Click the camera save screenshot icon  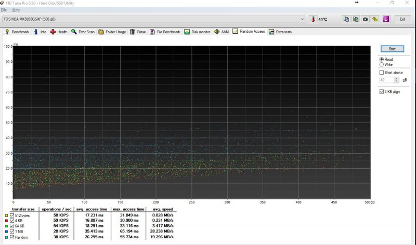[x=366, y=19]
